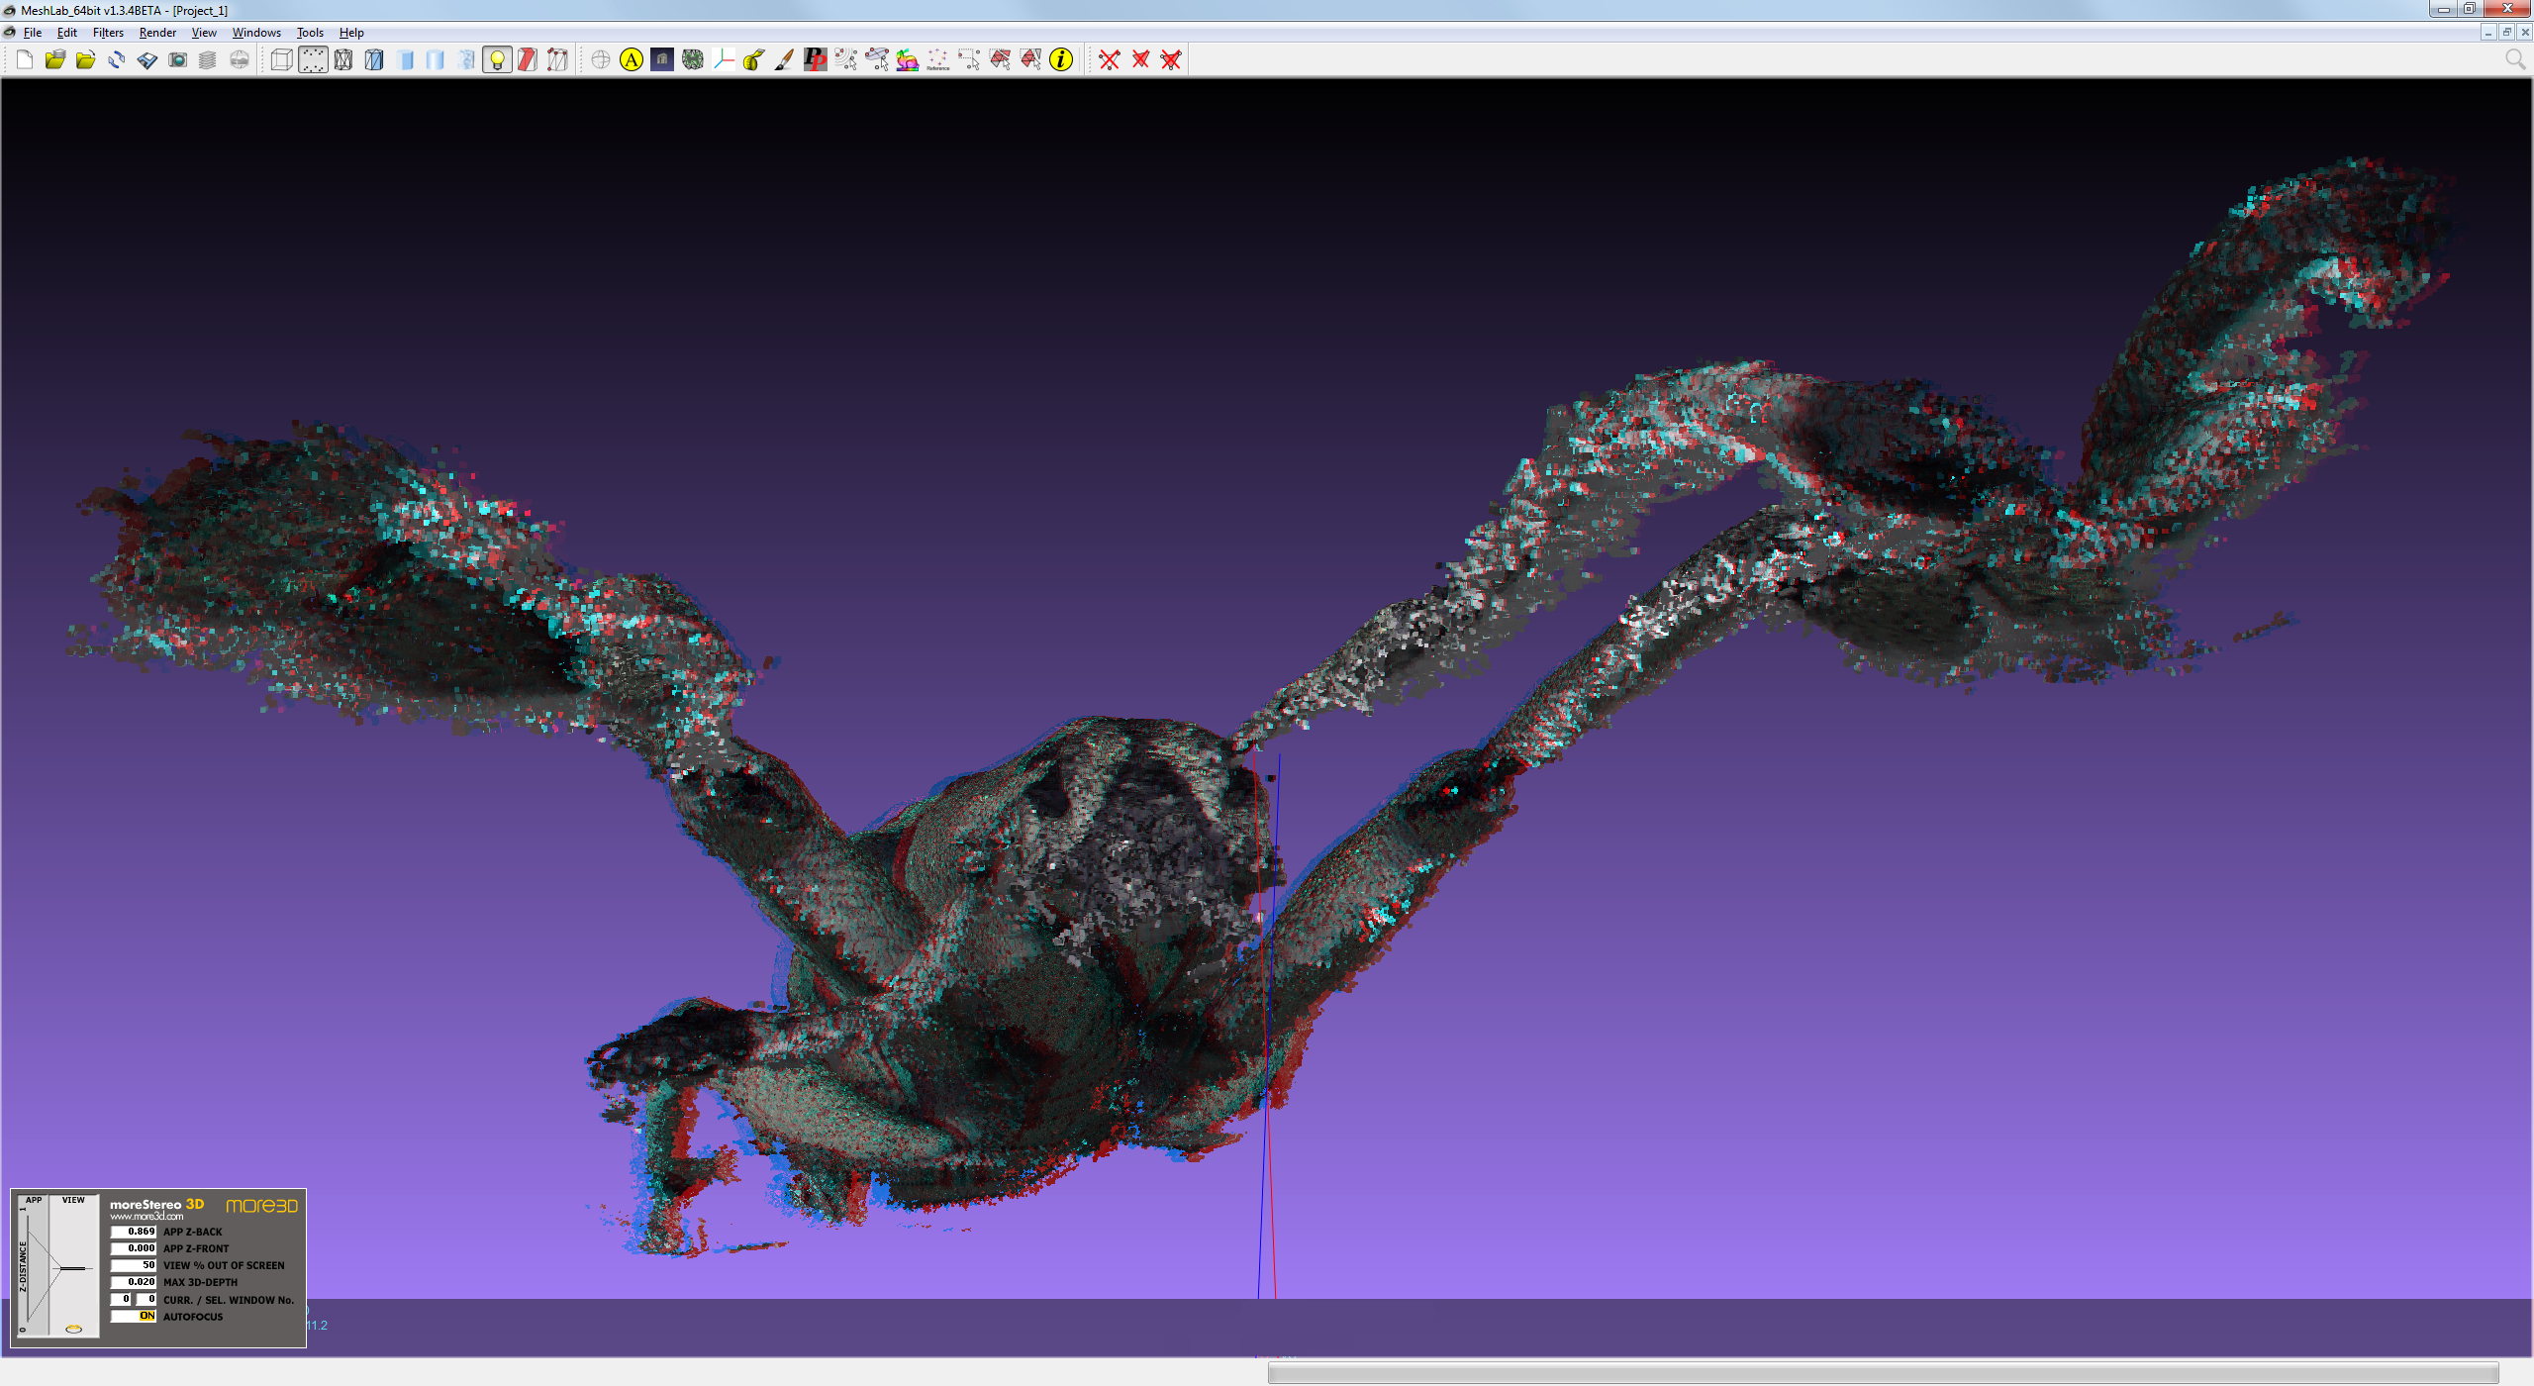
Task: Select the paintbrush Z-painting tool
Action: pyautogui.click(x=785, y=60)
